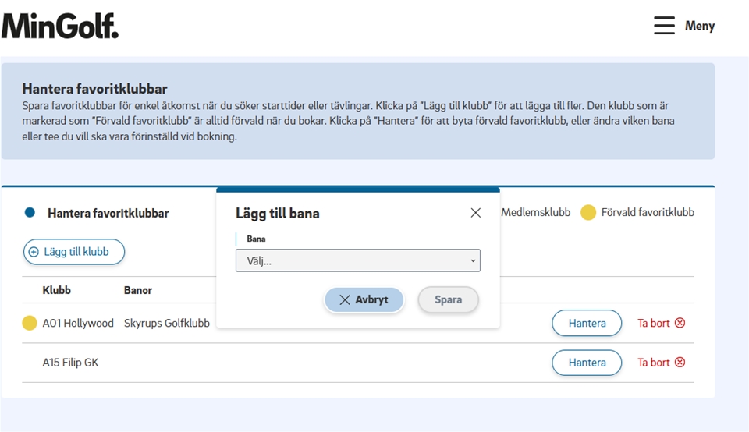This screenshot has height=432, width=749.
Task: Click the plus icon in Lägg till klubb
Action: point(34,252)
